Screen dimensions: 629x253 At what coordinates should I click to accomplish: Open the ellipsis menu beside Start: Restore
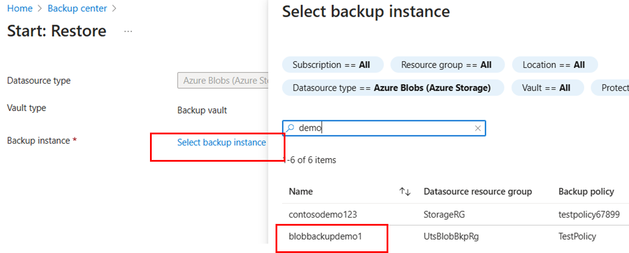point(128,31)
